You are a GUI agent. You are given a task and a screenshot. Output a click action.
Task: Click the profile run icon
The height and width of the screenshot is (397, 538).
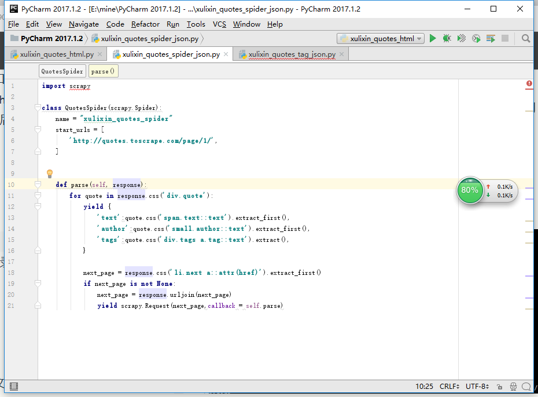[x=476, y=38]
